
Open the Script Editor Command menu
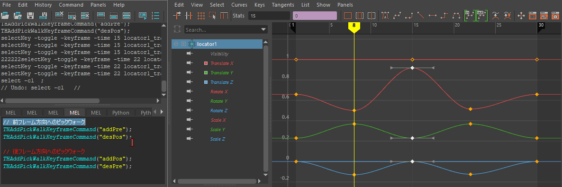click(71, 5)
